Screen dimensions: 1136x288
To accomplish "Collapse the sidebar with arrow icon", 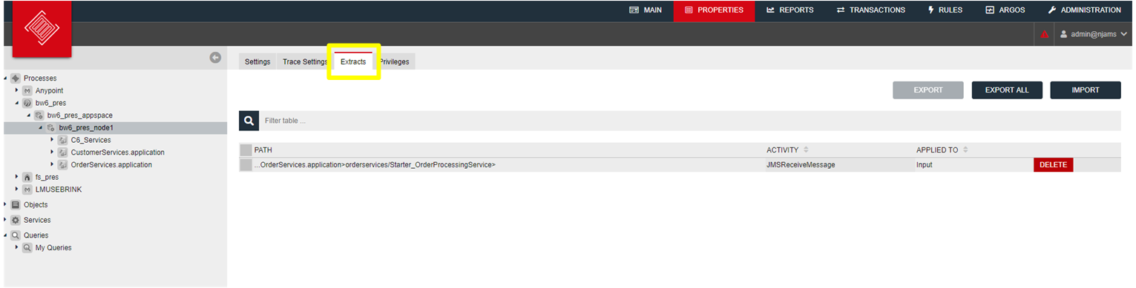I will pyautogui.click(x=215, y=57).
